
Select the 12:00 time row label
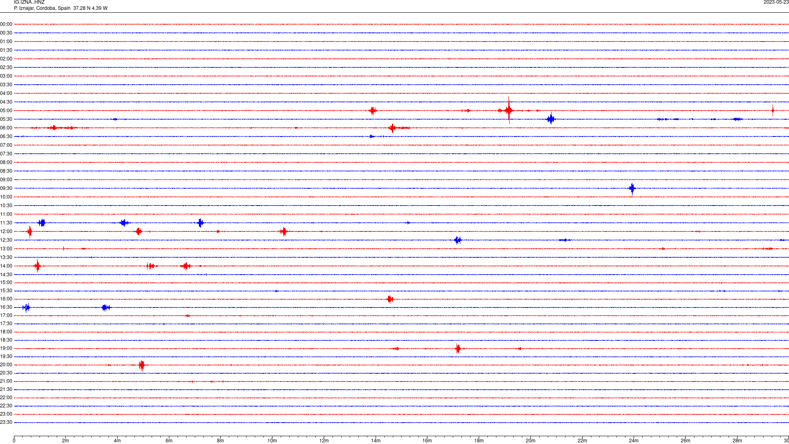pyautogui.click(x=6, y=231)
